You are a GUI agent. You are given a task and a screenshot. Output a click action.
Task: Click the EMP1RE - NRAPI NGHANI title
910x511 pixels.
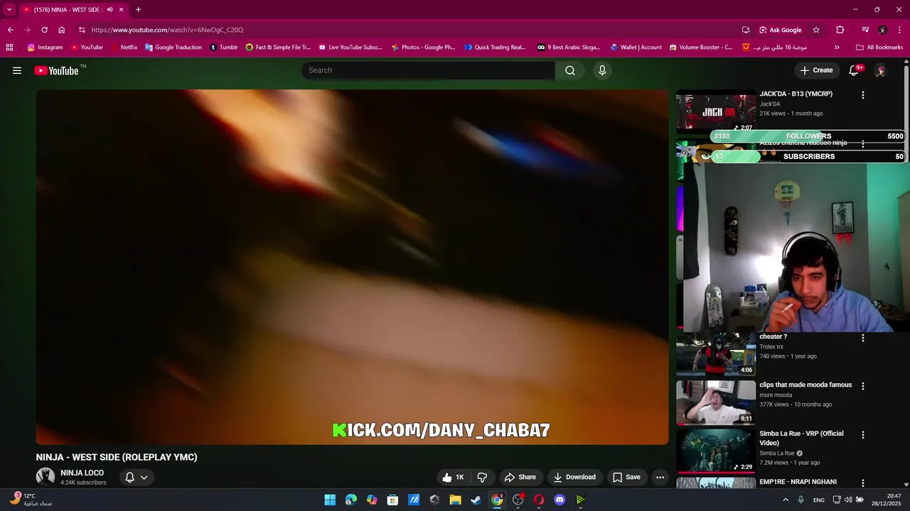pyautogui.click(x=798, y=482)
